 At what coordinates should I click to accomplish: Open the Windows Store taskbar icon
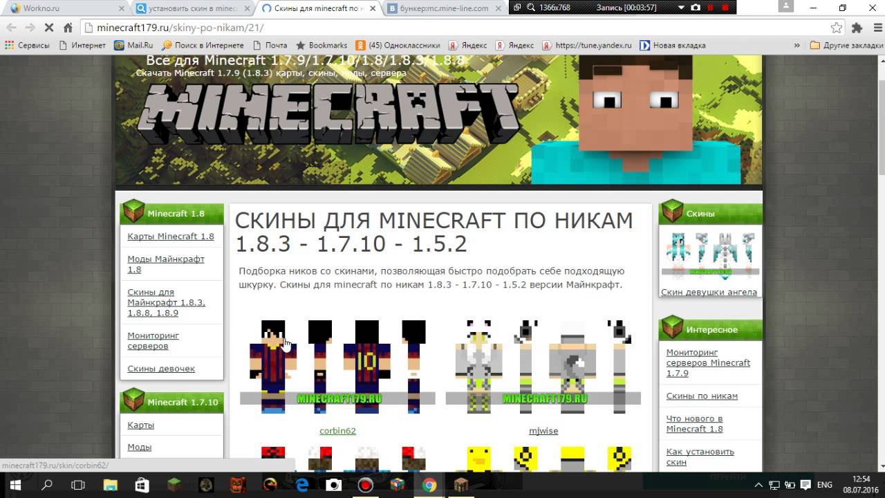(x=142, y=485)
